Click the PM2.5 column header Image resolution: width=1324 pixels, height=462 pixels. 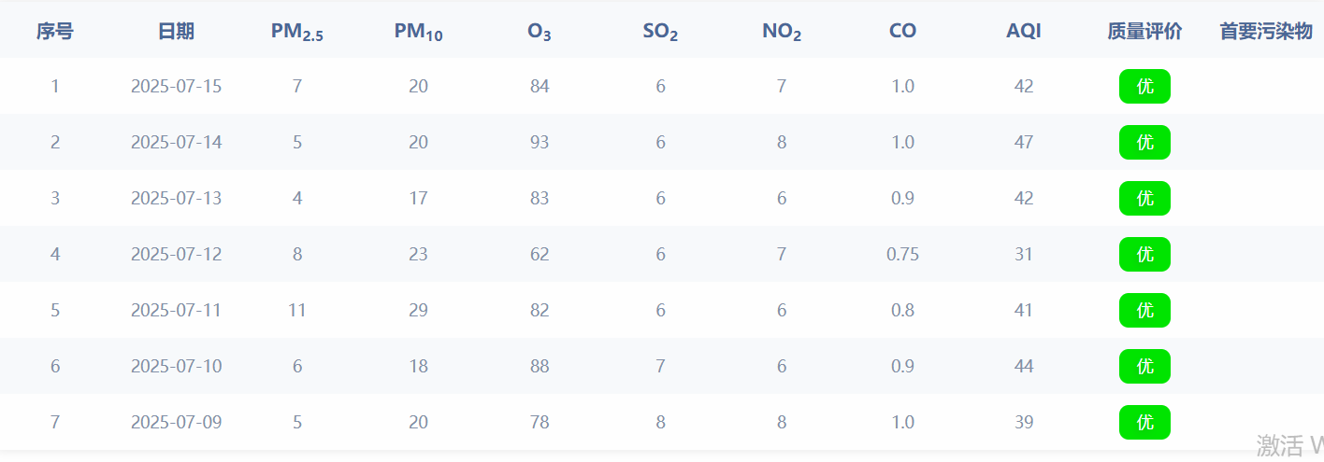tap(297, 32)
